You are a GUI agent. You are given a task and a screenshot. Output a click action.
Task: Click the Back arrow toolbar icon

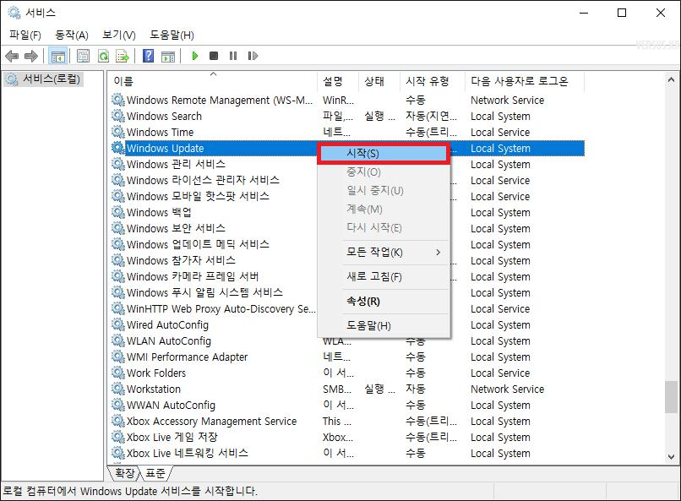point(12,56)
